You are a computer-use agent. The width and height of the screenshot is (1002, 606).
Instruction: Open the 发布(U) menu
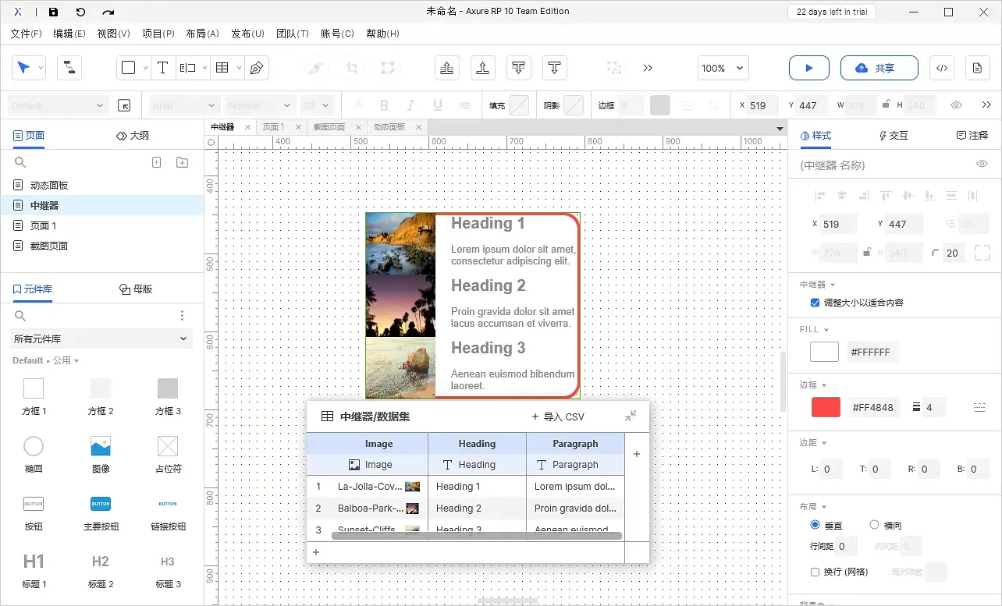pyautogui.click(x=247, y=34)
